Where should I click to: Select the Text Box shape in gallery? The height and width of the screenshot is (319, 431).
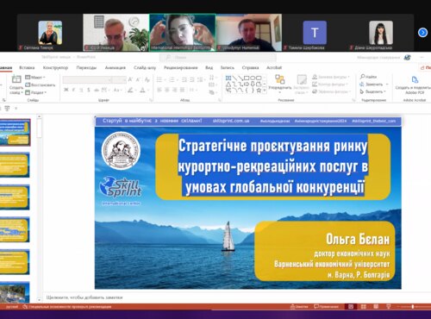228,78
